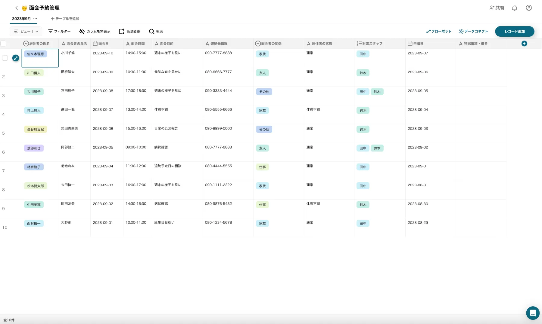The height and width of the screenshot is (324, 542).
Task: Click the emoji icon next to 面会予約管理
Action: click(24, 8)
